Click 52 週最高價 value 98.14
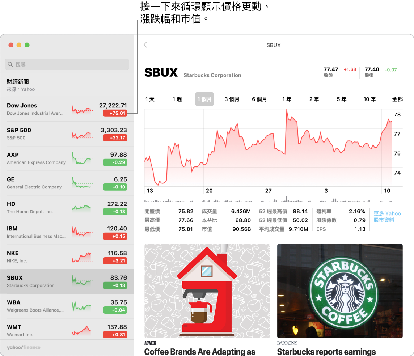The width and height of the screenshot is (414, 356). coord(300,211)
